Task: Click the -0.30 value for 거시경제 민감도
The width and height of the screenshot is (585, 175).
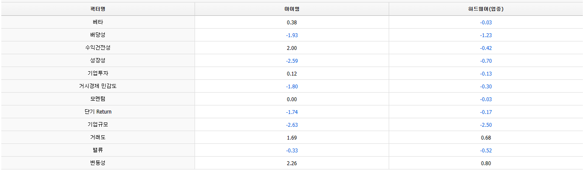Action: 486,86
